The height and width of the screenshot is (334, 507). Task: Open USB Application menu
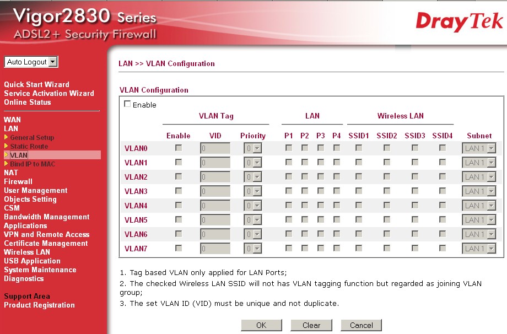point(33,261)
